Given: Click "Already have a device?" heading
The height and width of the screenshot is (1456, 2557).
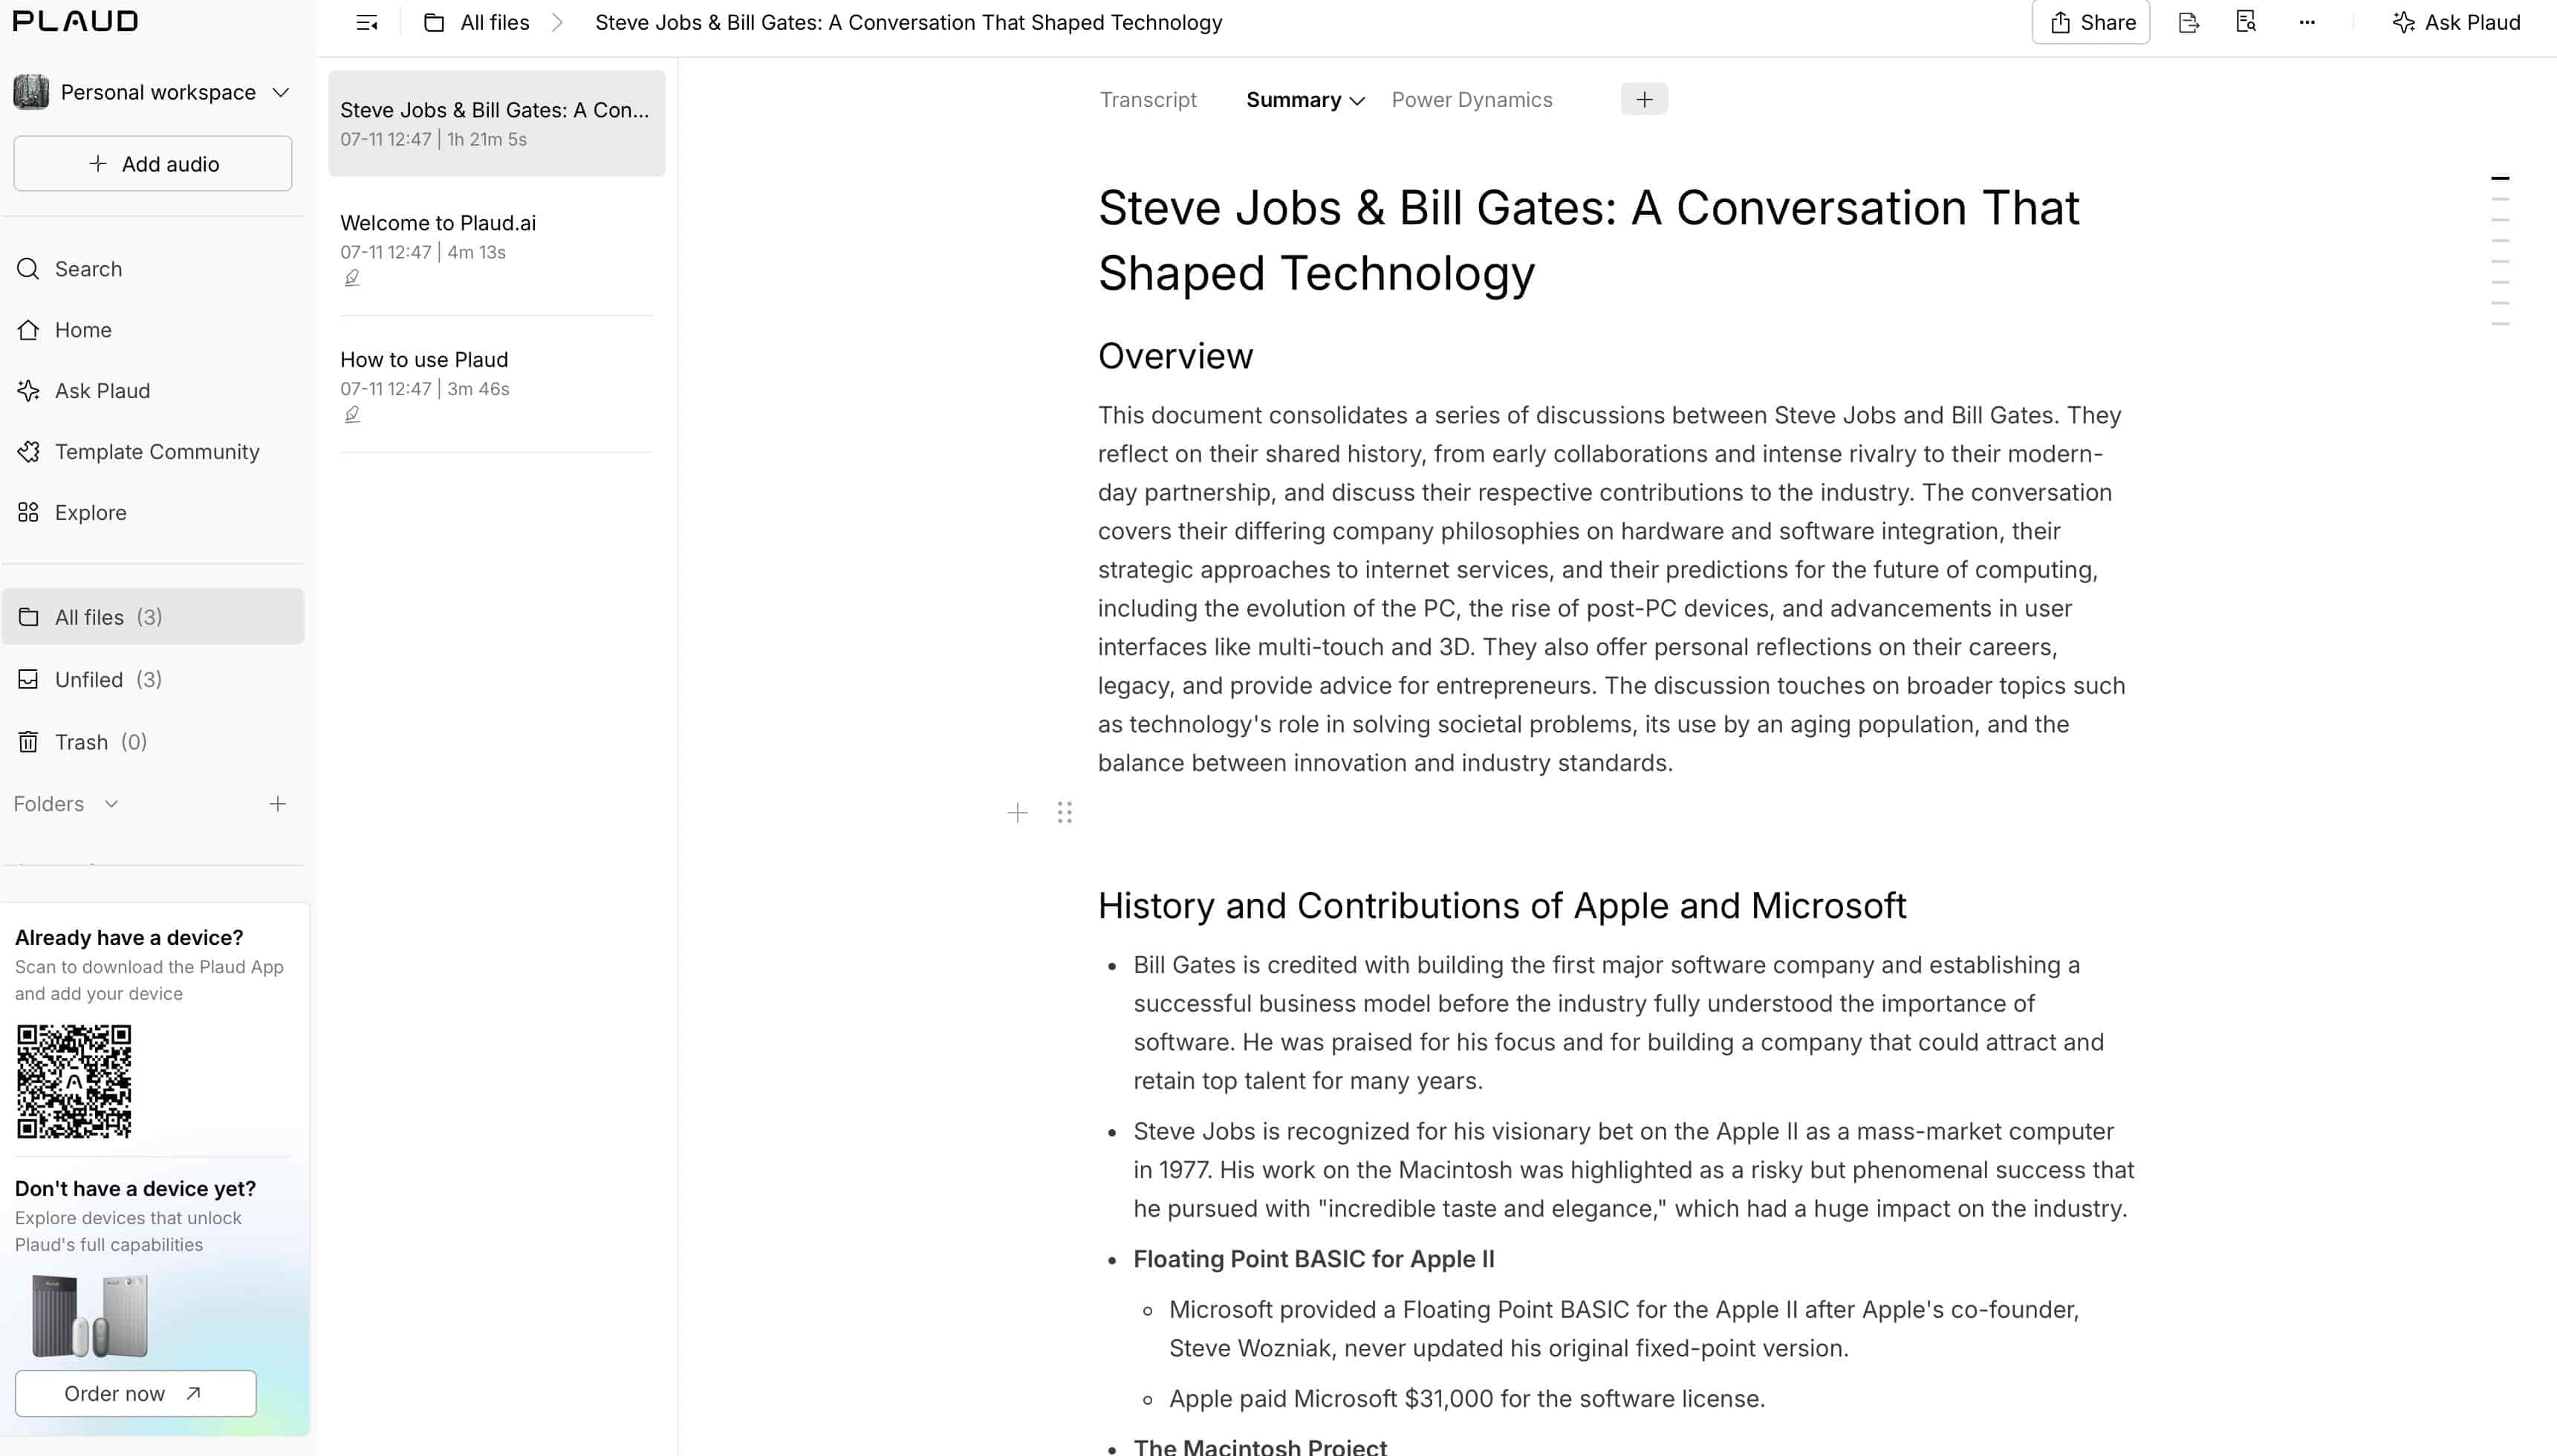Looking at the screenshot, I should click(129, 937).
